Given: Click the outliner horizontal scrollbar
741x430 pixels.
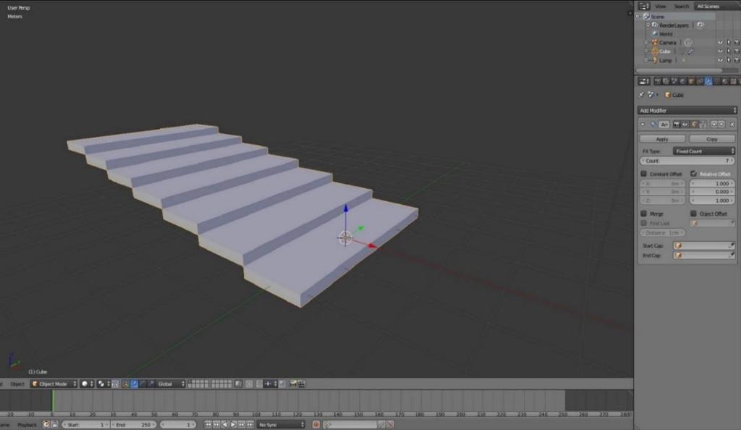Looking at the screenshot, I should [679, 70].
